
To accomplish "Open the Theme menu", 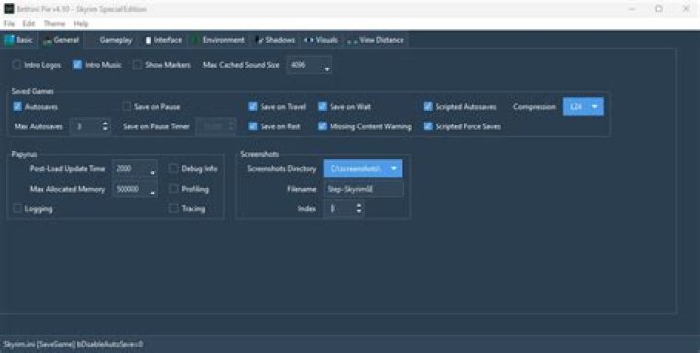I will [54, 23].
